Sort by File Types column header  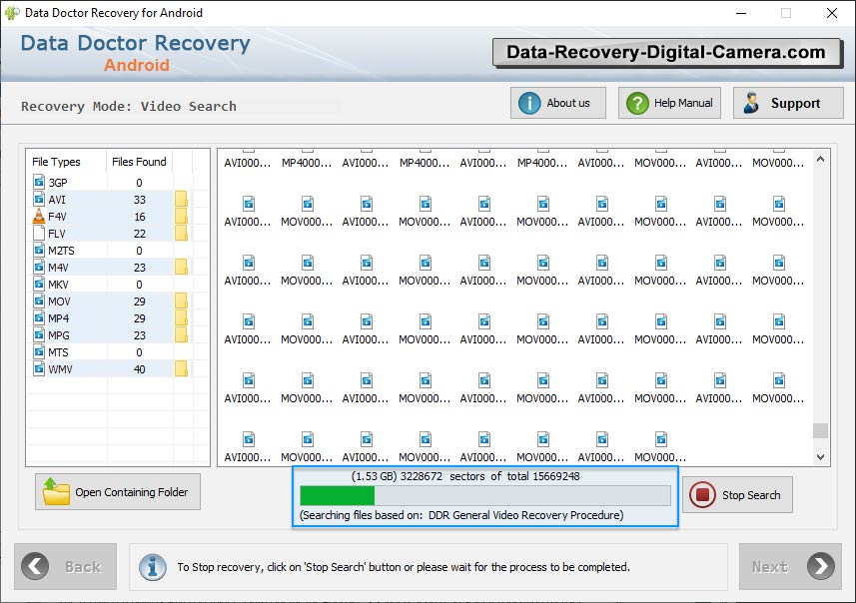[56, 162]
